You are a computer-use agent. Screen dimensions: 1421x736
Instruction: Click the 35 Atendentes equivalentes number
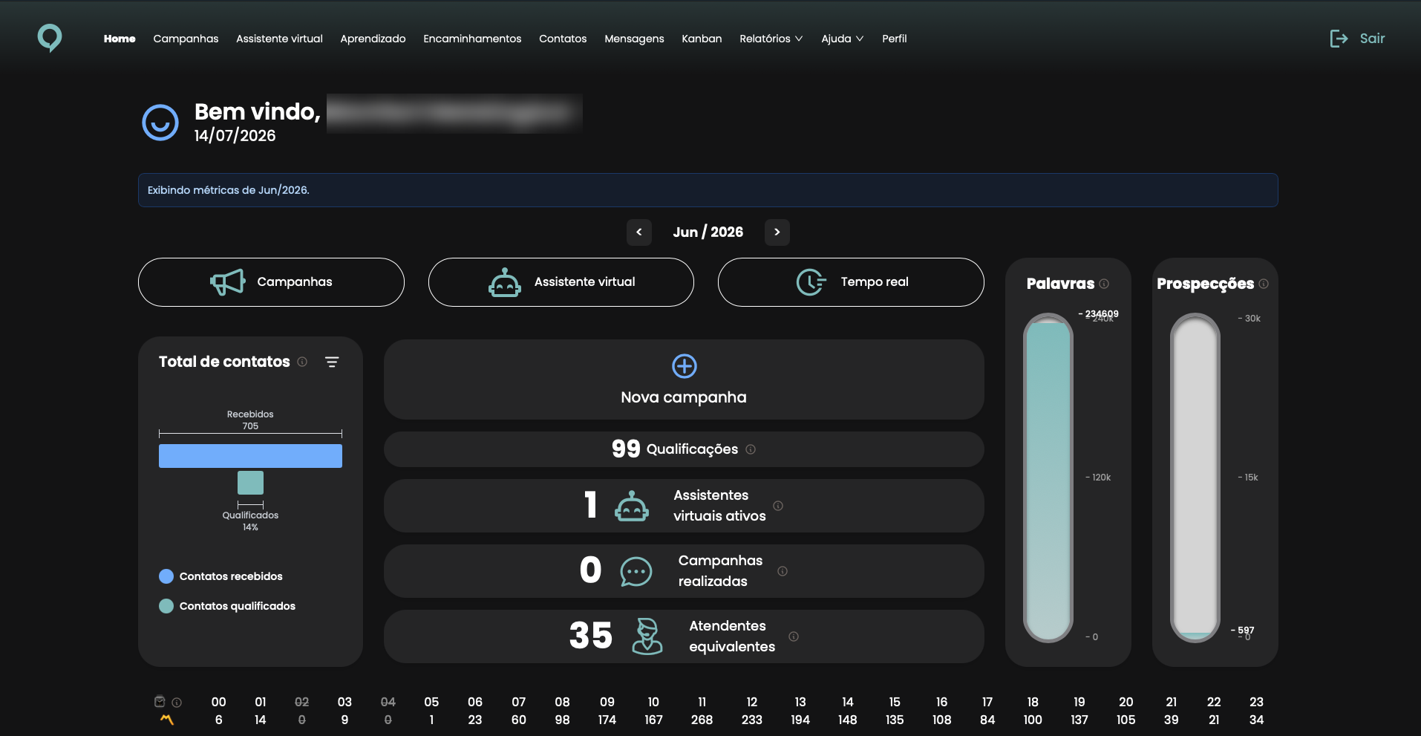point(591,636)
